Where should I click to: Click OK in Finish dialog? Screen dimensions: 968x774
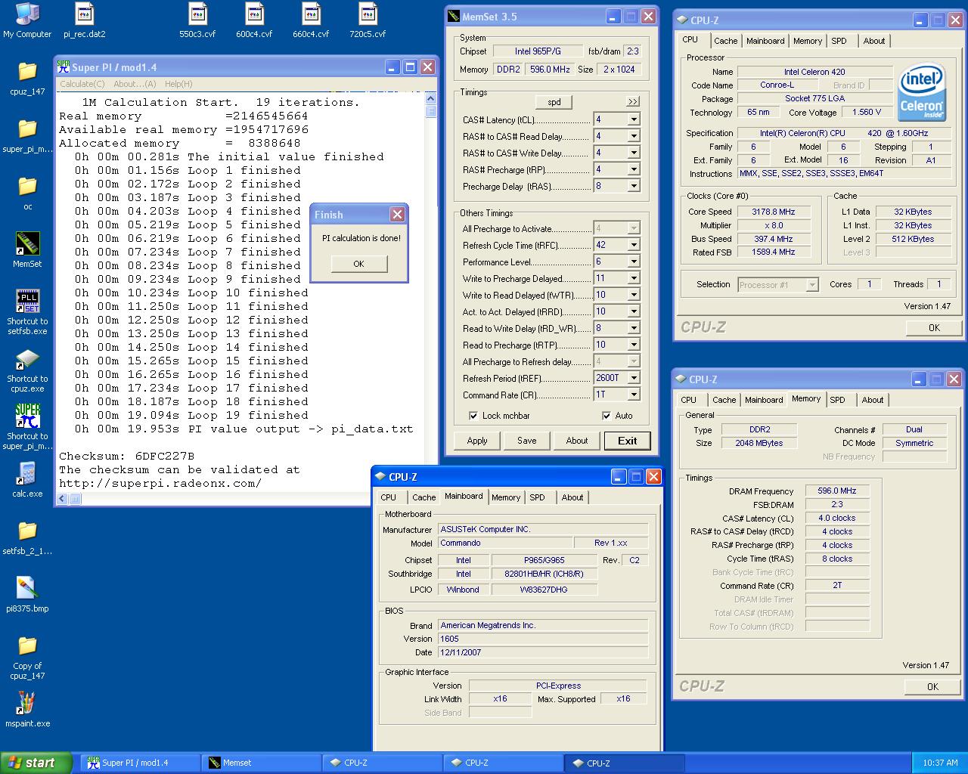coord(358,264)
